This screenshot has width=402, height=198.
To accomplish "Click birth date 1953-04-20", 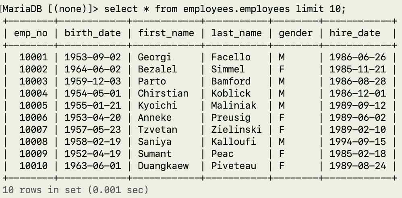I will pyautogui.click(x=93, y=118).
